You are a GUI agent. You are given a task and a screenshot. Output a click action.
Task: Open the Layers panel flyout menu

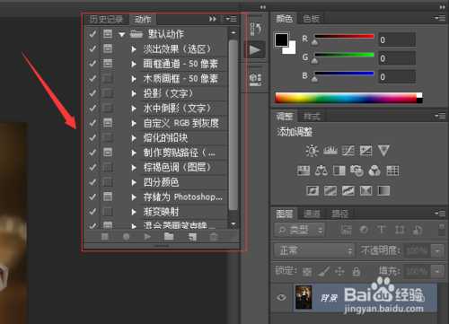[x=440, y=214]
